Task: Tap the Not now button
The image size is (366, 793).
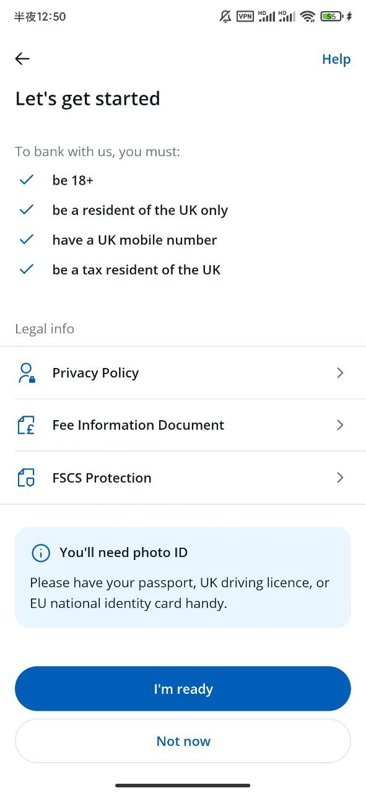Action: tap(183, 741)
